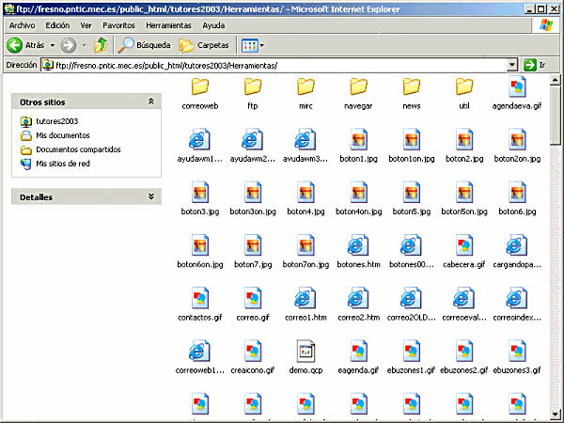Open Documentos compartidos link
564x423 pixels.
pyautogui.click(x=78, y=149)
